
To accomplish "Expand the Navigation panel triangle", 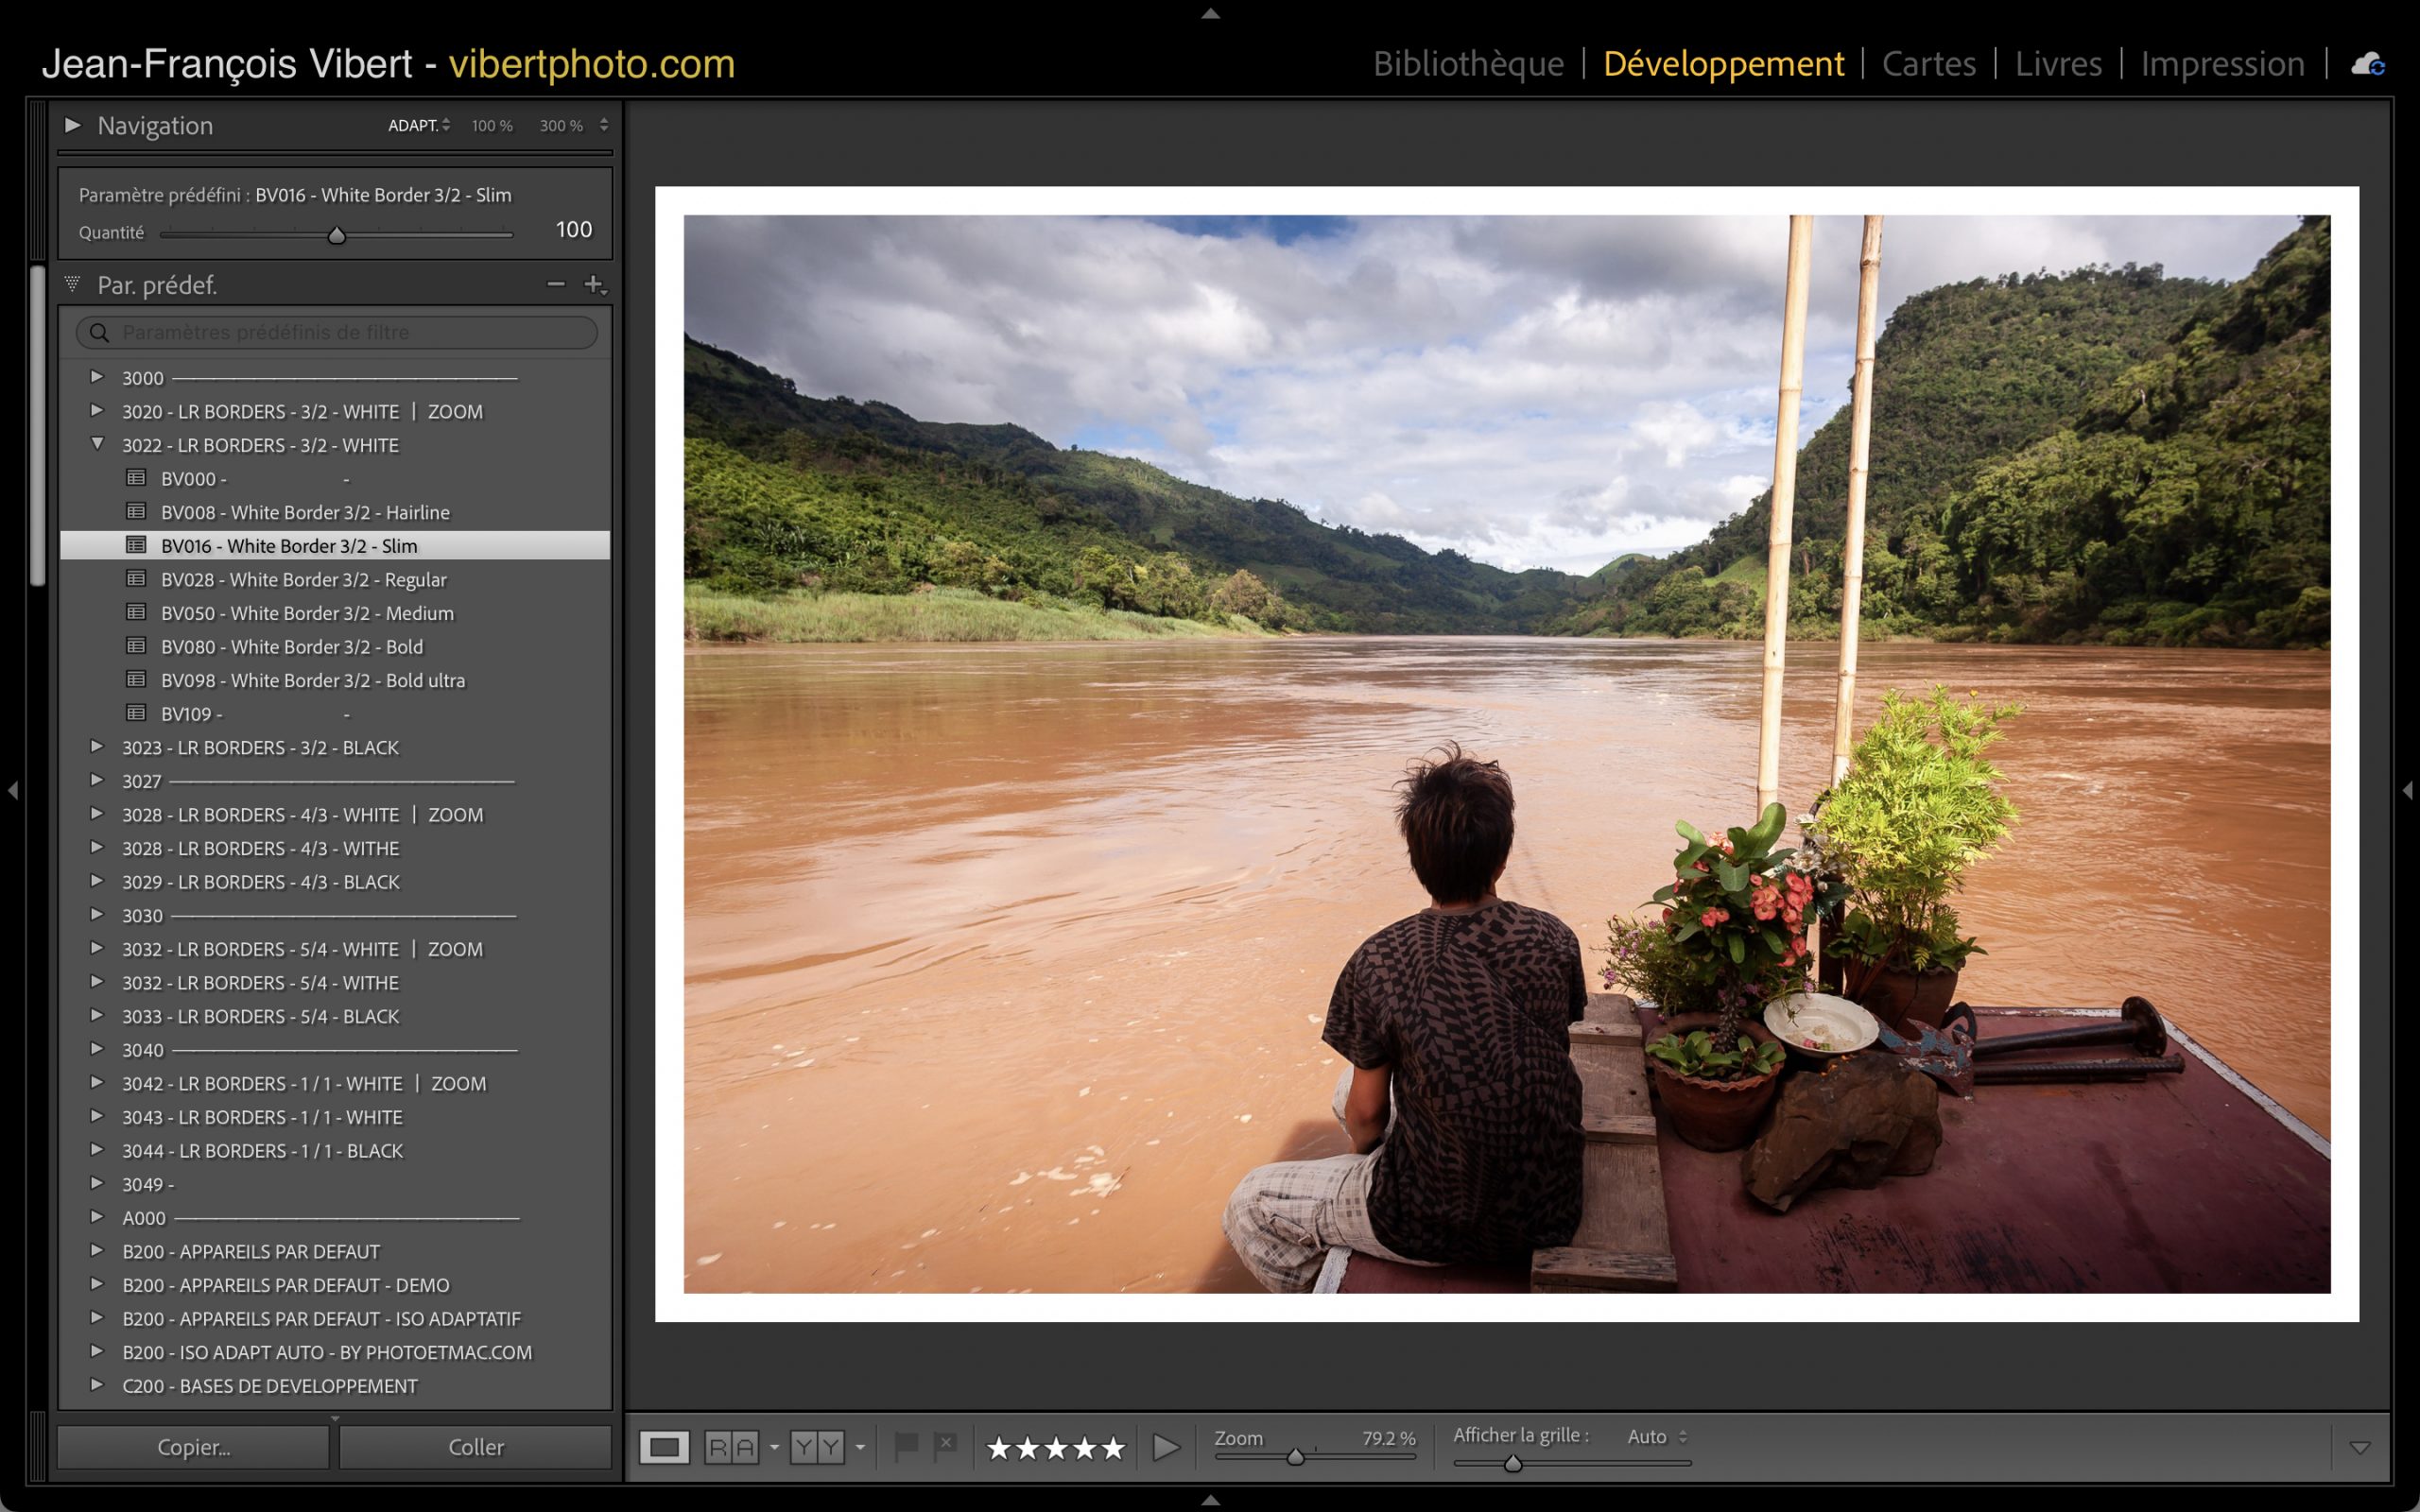I will click(72, 125).
